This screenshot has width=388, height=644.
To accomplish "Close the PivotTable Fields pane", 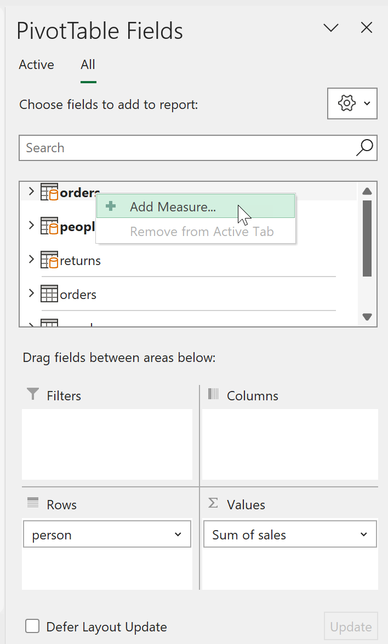I will tap(366, 28).
